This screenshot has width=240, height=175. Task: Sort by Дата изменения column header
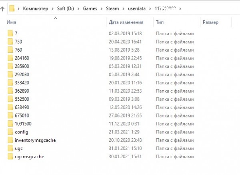(126, 22)
